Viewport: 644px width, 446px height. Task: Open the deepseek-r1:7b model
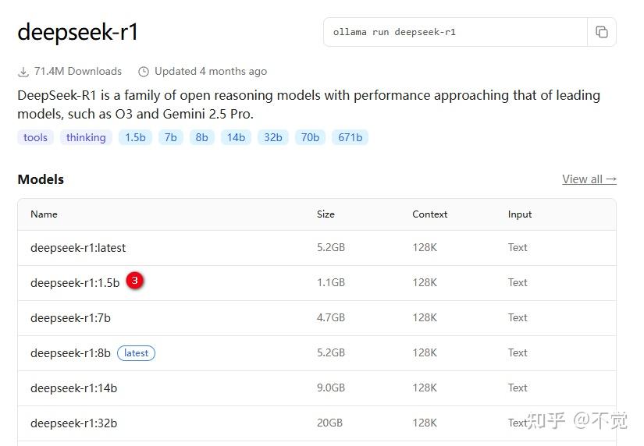pos(70,318)
